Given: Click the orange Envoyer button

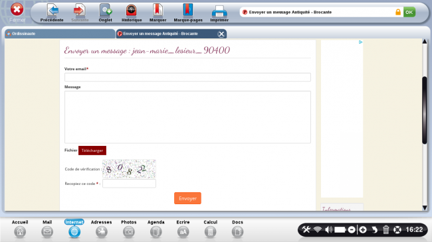Looking at the screenshot, I should tap(187, 198).
